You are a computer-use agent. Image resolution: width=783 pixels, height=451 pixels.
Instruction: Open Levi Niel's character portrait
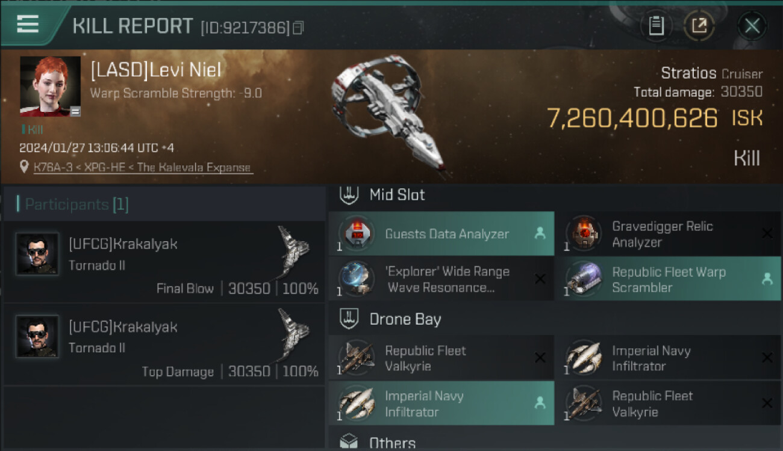pos(50,86)
